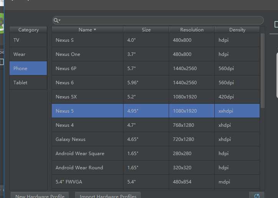Click the refresh icon button

pyautogui.click(x=257, y=195)
